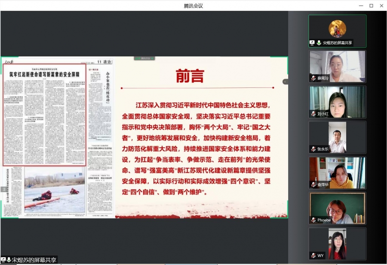Select 张永乐's video thumbnail
Screen dimensions: 387x265
pyautogui.click(x=337, y=138)
